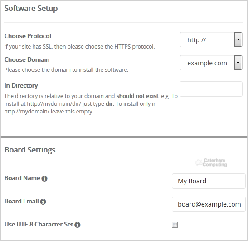
Task: Open the domain dropdown arrow
Action: click(x=238, y=63)
